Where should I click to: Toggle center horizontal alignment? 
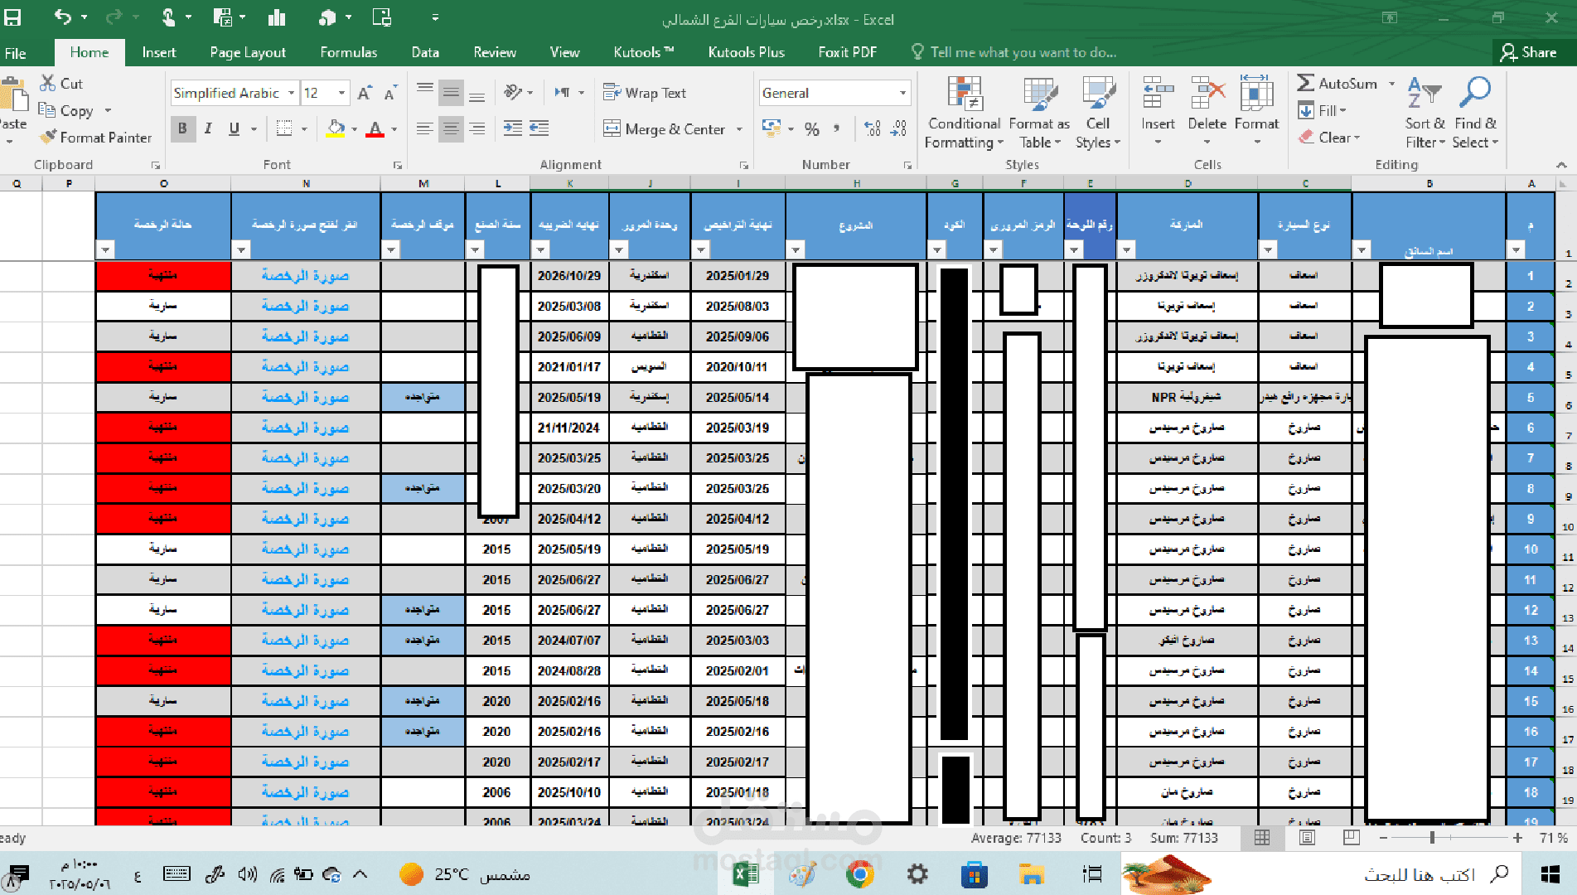tap(451, 128)
